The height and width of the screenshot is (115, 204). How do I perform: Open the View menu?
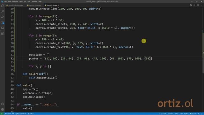21,2
